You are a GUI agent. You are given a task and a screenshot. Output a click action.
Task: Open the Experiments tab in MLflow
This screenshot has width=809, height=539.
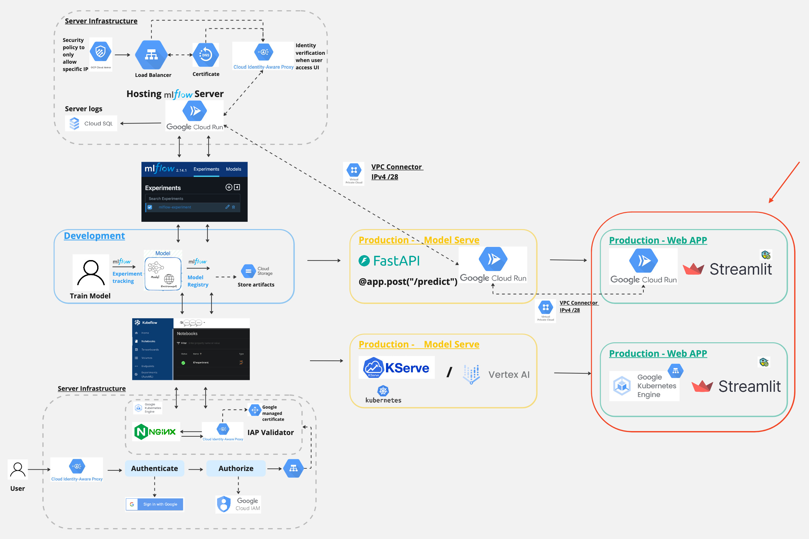pyautogui.click(x=206, y=169)
